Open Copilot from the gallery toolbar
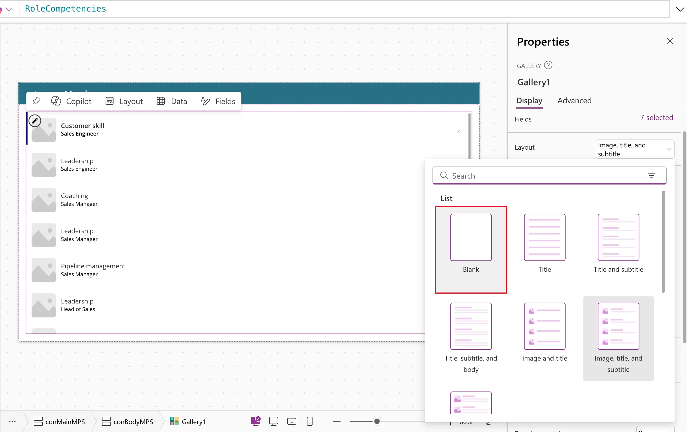 pyautogui.click(x=71, y=101)
